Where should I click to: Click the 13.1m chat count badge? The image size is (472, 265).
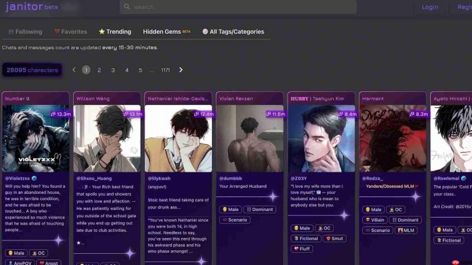[133, 114]
